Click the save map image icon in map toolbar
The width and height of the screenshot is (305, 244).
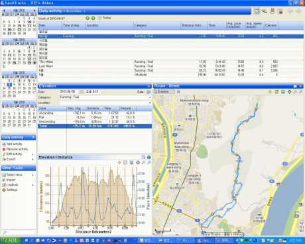[283, 91]
